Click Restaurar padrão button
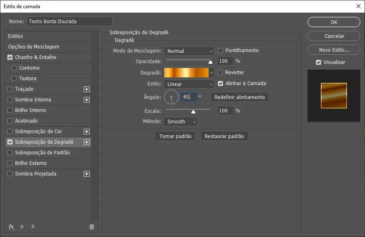 coord(224,136)
